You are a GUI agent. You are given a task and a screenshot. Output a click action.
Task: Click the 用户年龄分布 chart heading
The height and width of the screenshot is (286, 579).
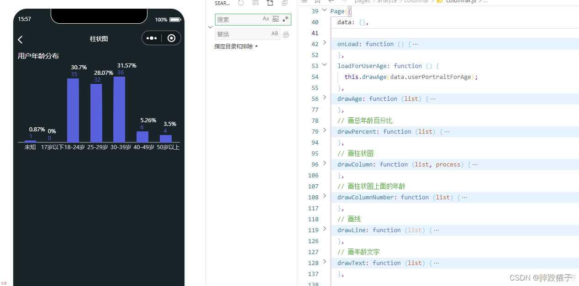pyautogui.click(x=38, y=56)
